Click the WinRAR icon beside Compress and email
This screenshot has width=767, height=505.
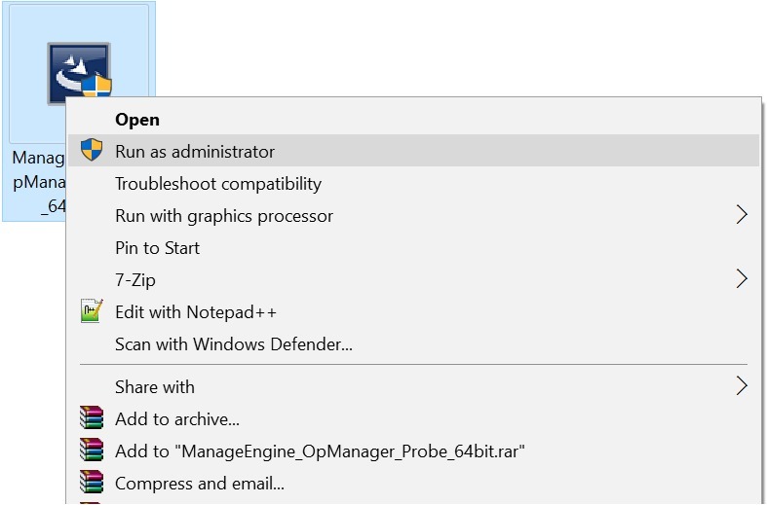tap(92, 483)
